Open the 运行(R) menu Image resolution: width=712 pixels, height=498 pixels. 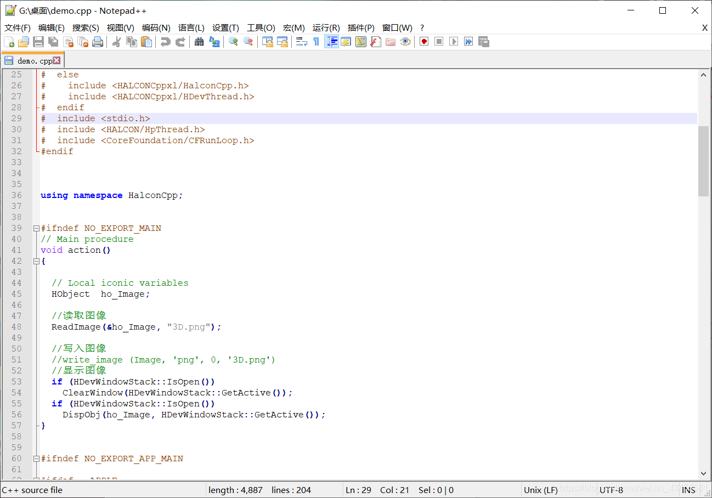(x=326, y=28)
